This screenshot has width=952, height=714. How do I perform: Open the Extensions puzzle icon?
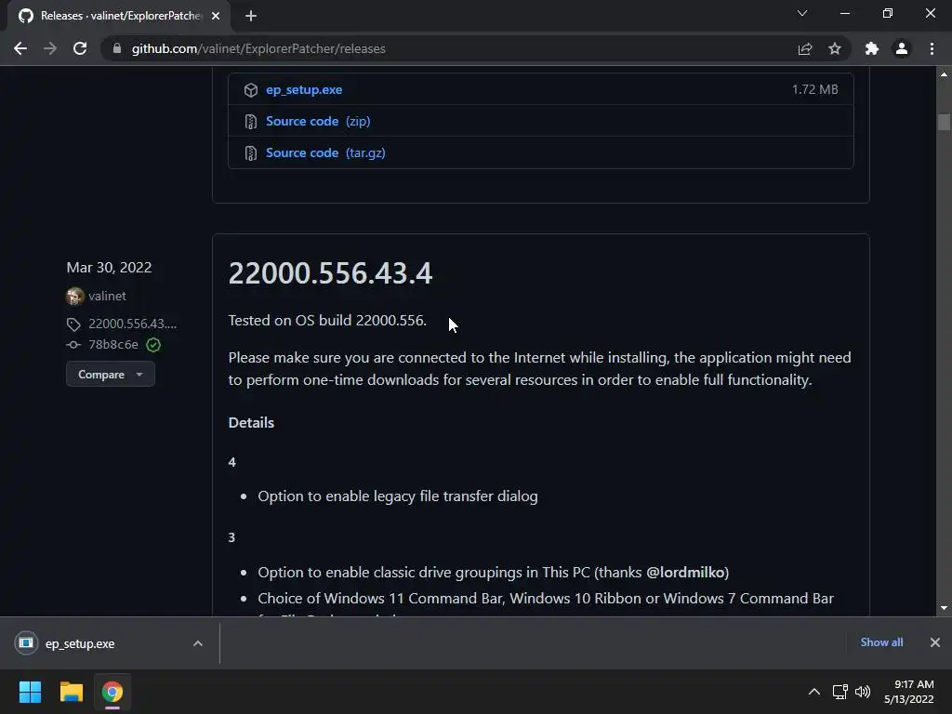tap(871, 48)
